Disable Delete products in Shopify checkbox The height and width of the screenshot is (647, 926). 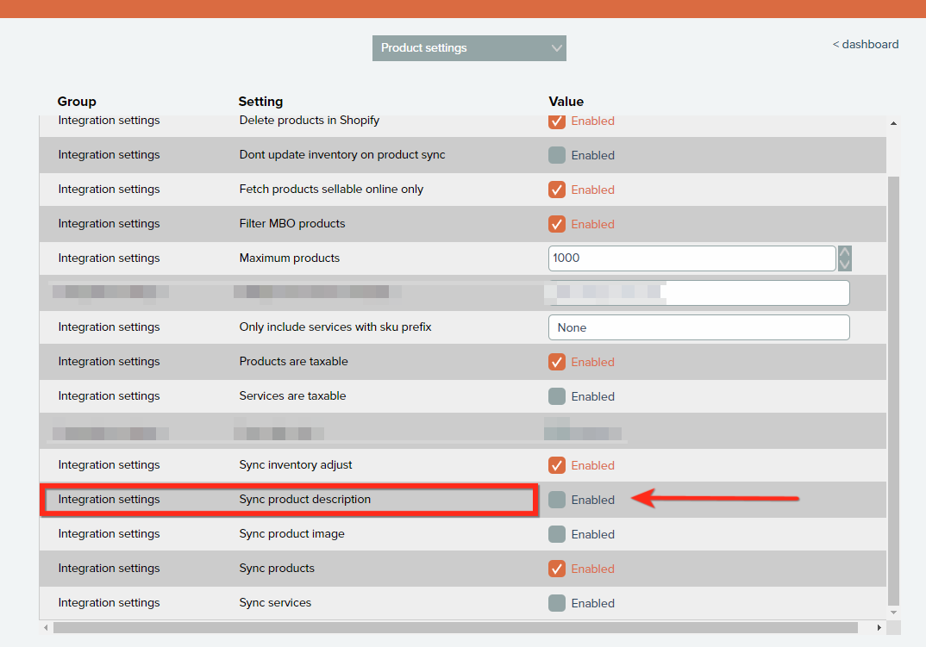[x=557, y=121]
